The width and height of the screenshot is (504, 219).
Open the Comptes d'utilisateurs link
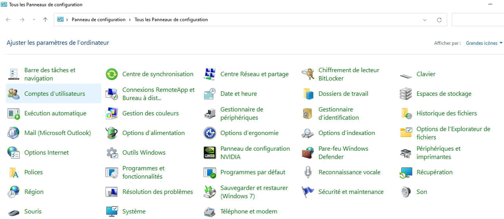click(x=55, y=94)
